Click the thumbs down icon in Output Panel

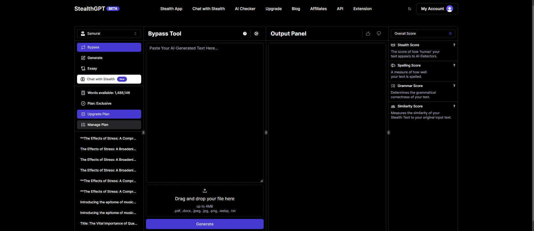tap(379, 34)
